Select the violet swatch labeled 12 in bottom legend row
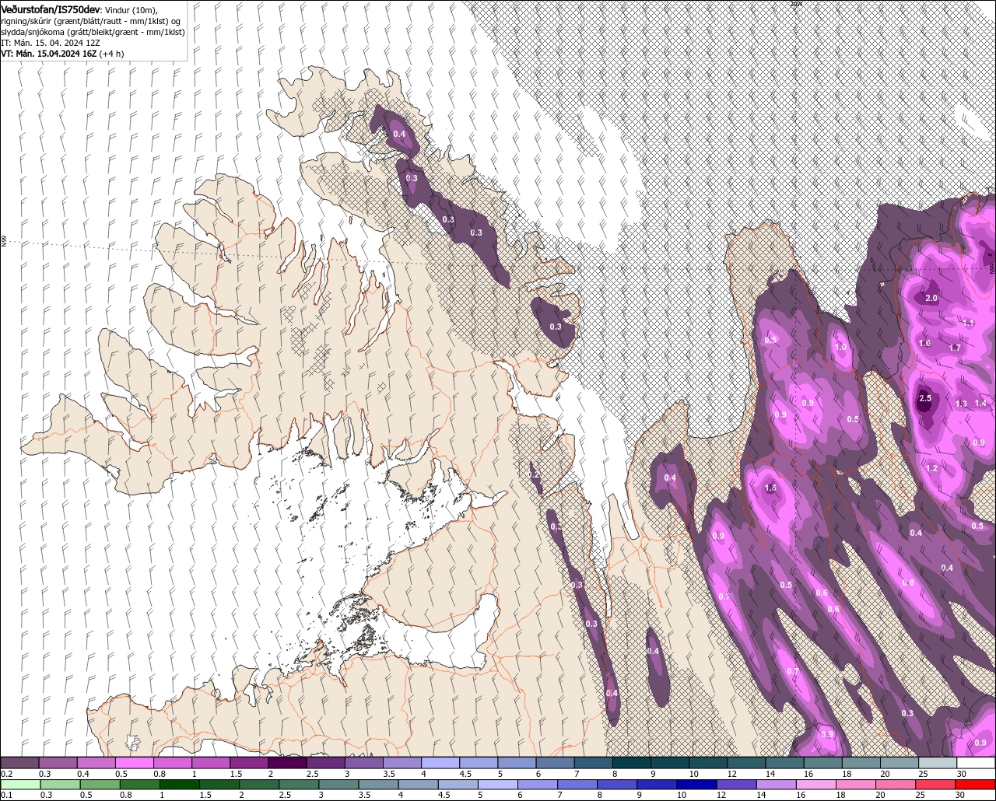Viewport: 996px width, 801px height. click(736, 785)
